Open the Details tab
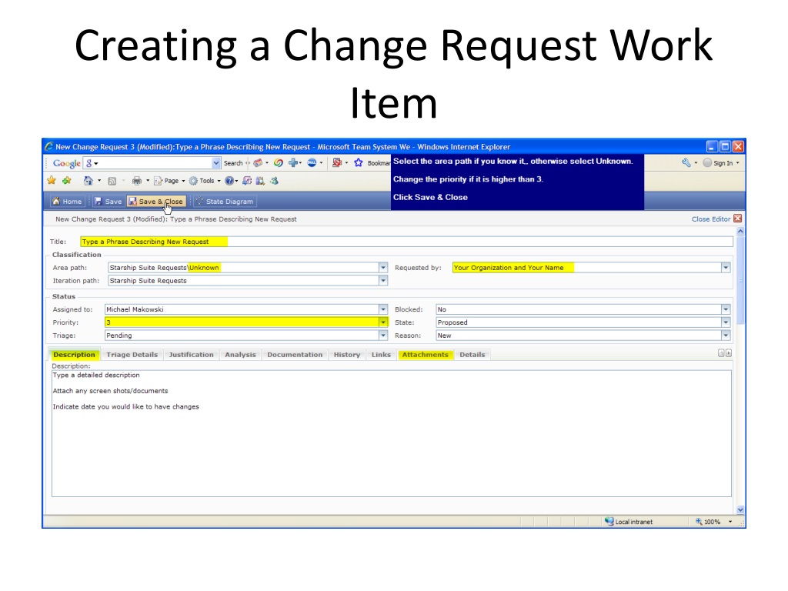Image resolution: width=788 pixels, height=591 pixels. [x=472, y=355]
